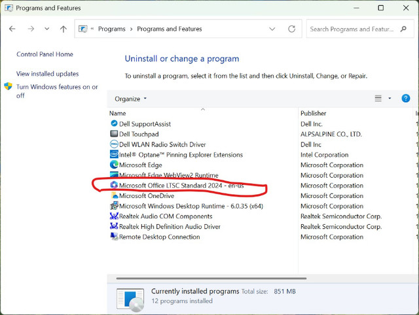The height and width of the screenshot is (315, 419).
Task: Click the Dell SupportAssist icon
Action: click(114, 124)
